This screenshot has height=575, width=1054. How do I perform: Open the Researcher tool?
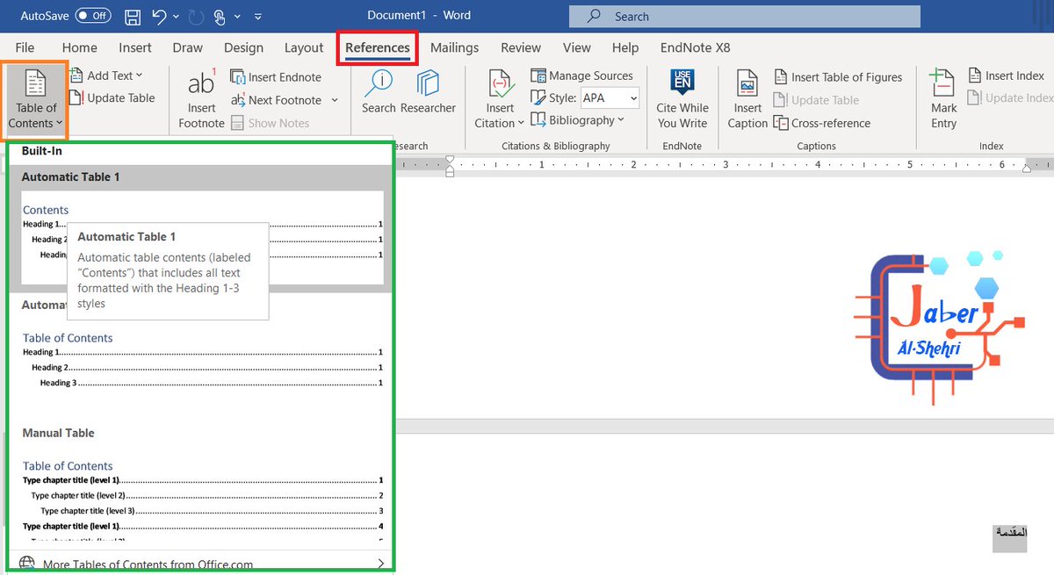(428, 90)
